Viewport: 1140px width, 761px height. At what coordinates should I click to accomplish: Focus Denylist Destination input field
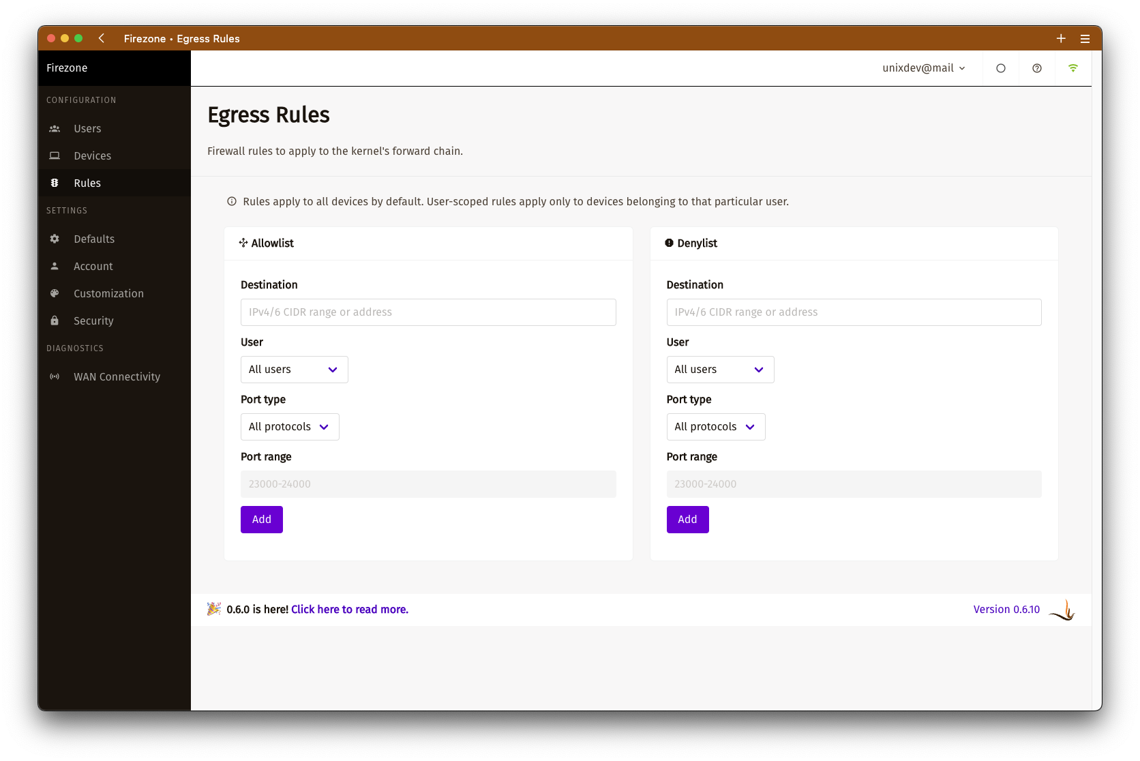click(854, 312)
